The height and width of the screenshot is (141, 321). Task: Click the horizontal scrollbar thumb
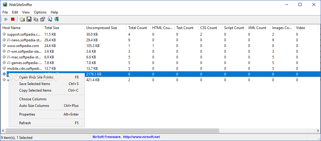pyautogui.click(x=112, y=131)
